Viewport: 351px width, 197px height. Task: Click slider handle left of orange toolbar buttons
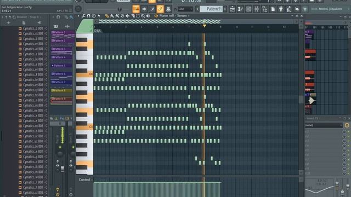[x=120, y=9]
